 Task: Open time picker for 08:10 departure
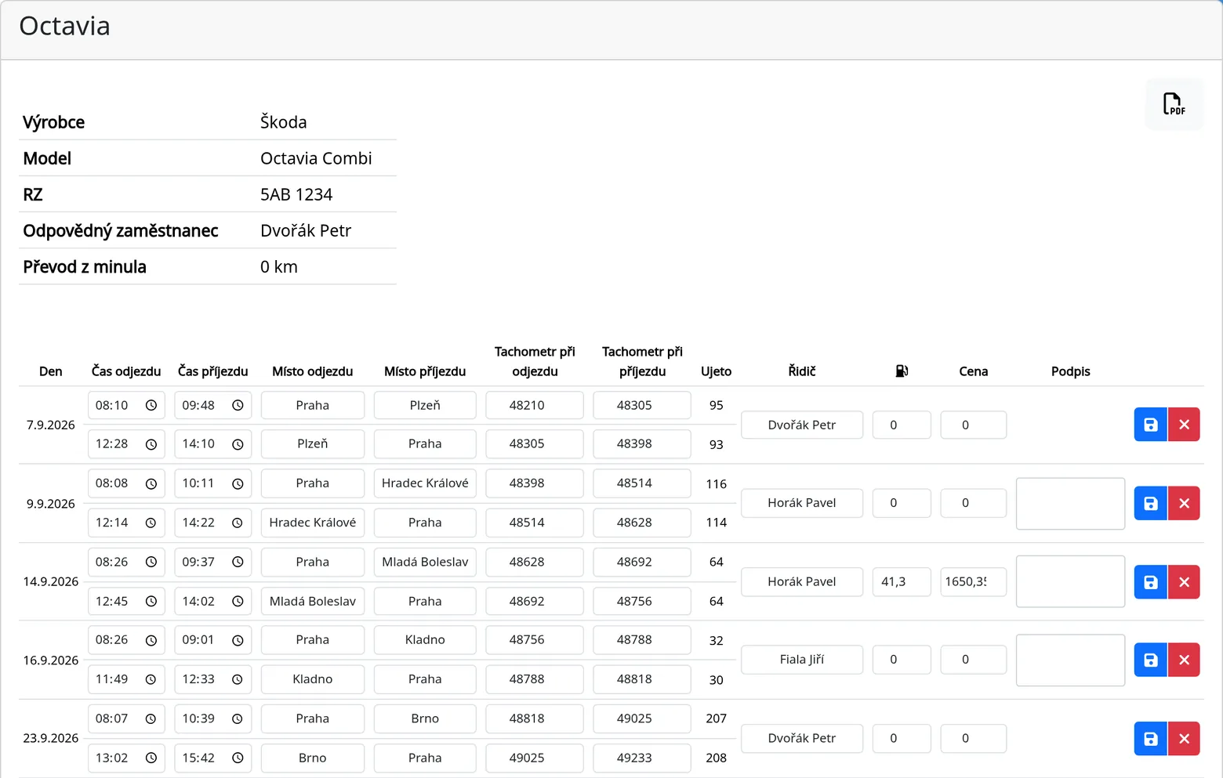(151, 405)
